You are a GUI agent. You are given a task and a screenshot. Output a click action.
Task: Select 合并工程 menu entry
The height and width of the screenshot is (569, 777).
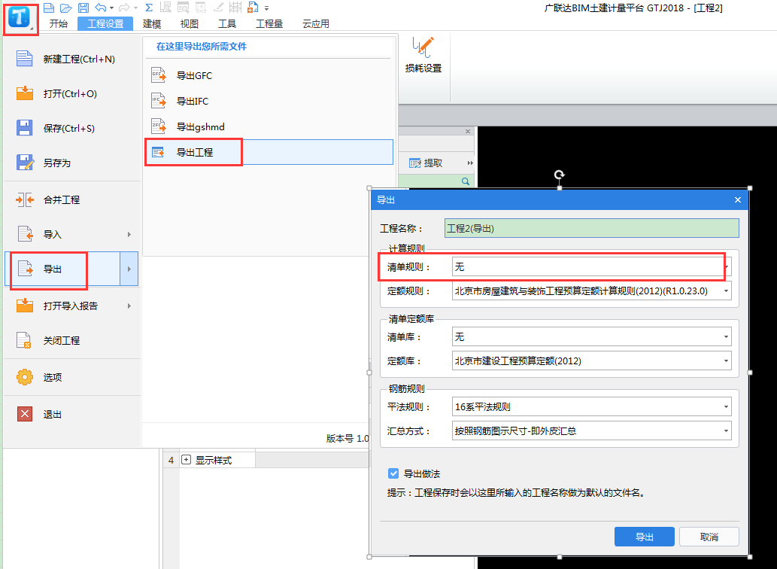(72, 199)
